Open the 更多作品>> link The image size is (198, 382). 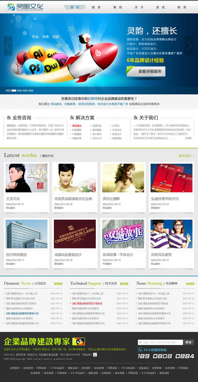coord(186,156)
